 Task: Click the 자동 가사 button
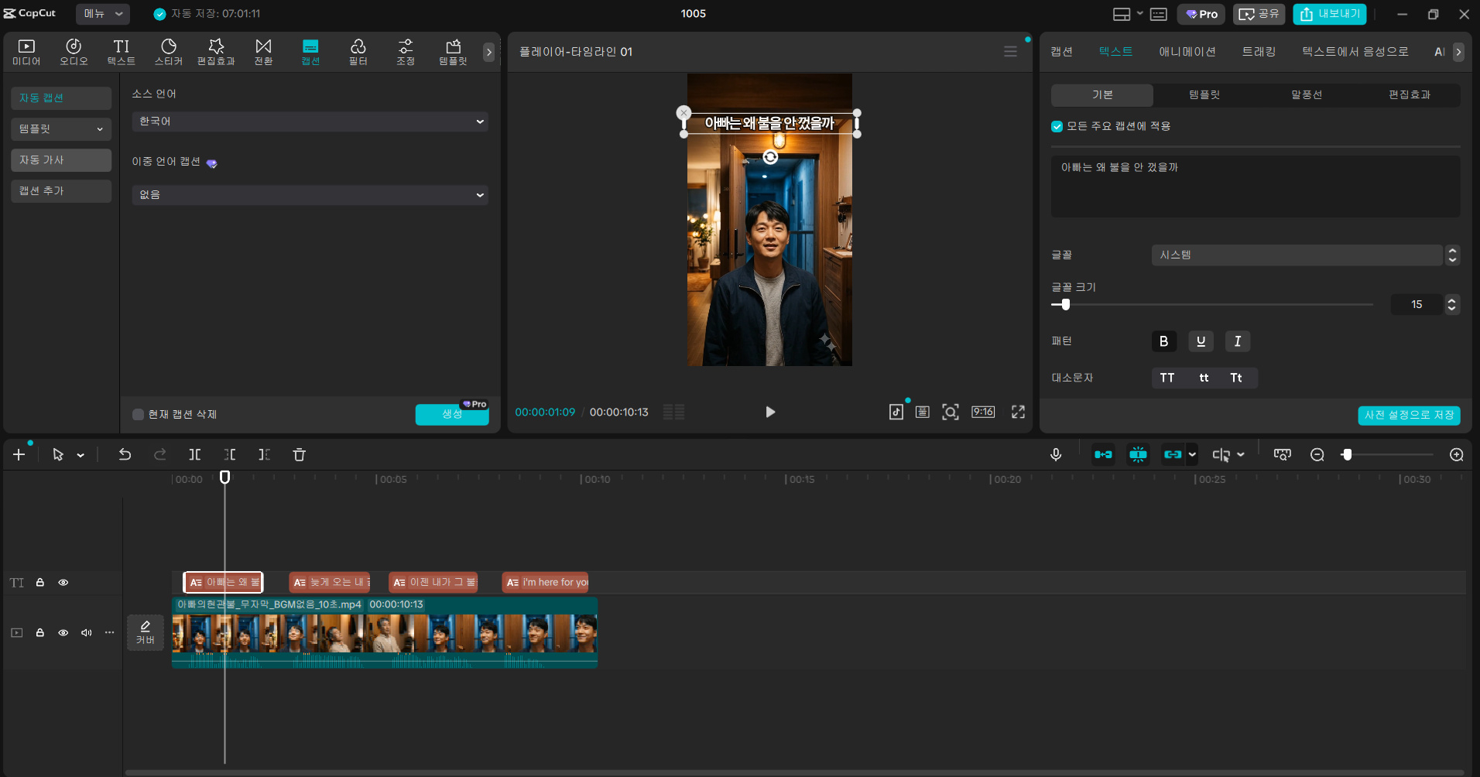61,160
